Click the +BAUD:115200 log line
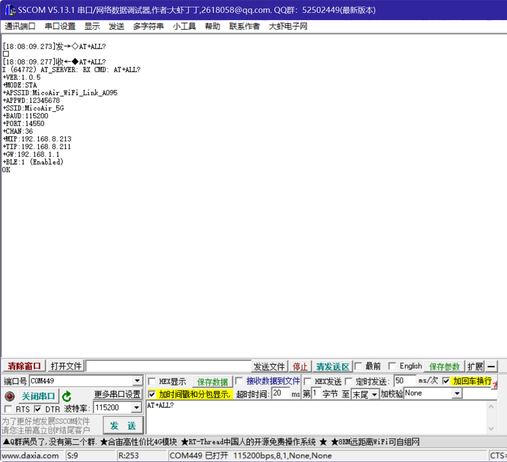 coord(26,116)
